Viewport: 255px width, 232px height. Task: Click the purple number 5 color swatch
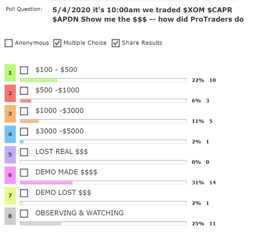(10, 155)
